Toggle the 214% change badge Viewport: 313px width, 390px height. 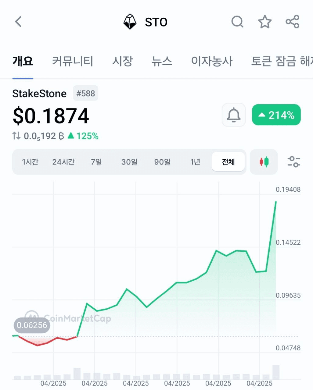(x=276, y=115)
